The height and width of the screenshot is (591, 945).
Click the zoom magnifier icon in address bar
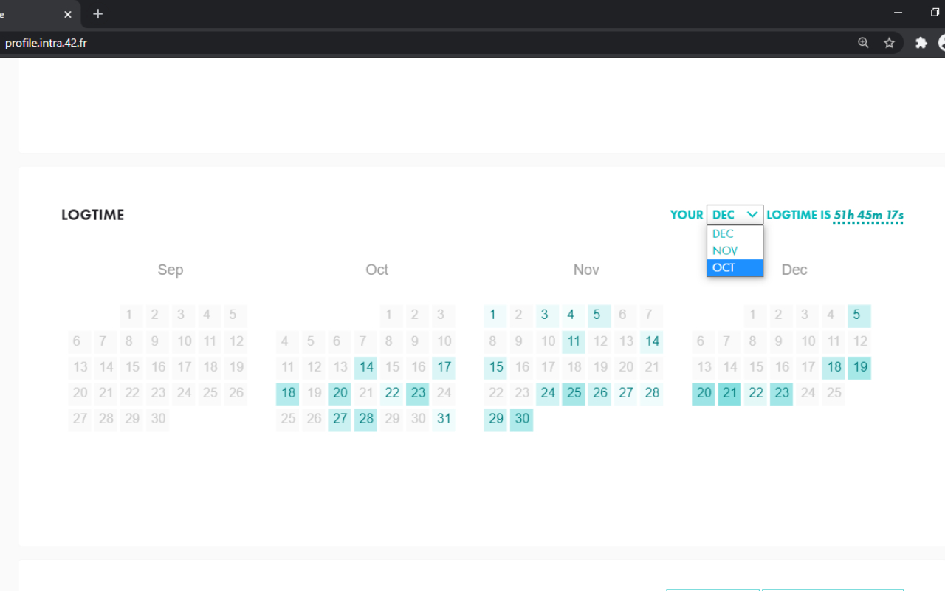tap(863, 43)
